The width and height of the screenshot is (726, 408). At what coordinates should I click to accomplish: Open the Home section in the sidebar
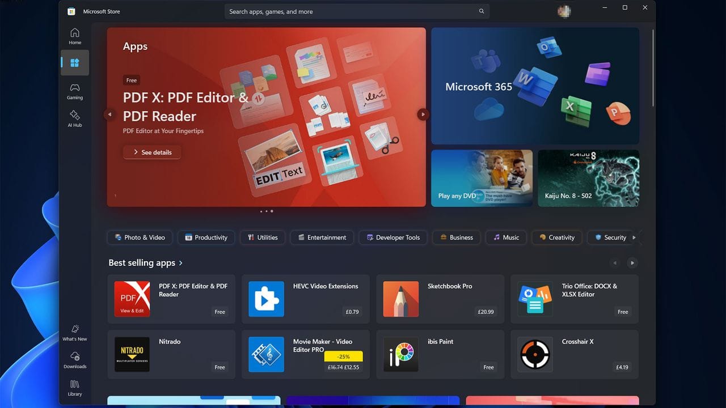(74, 35)
